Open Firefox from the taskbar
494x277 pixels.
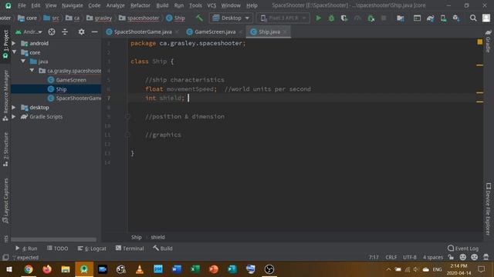click(47, 269)
